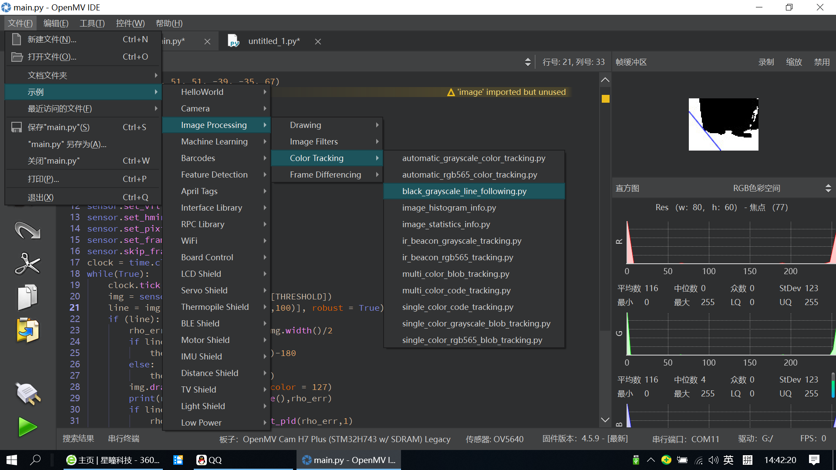Screen dimensions: 836x470
Task: Click the paste clipboard icon
Action: pos(27,330)
